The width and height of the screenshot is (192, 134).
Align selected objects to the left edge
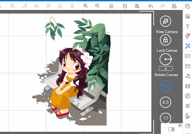coord(13,6)
